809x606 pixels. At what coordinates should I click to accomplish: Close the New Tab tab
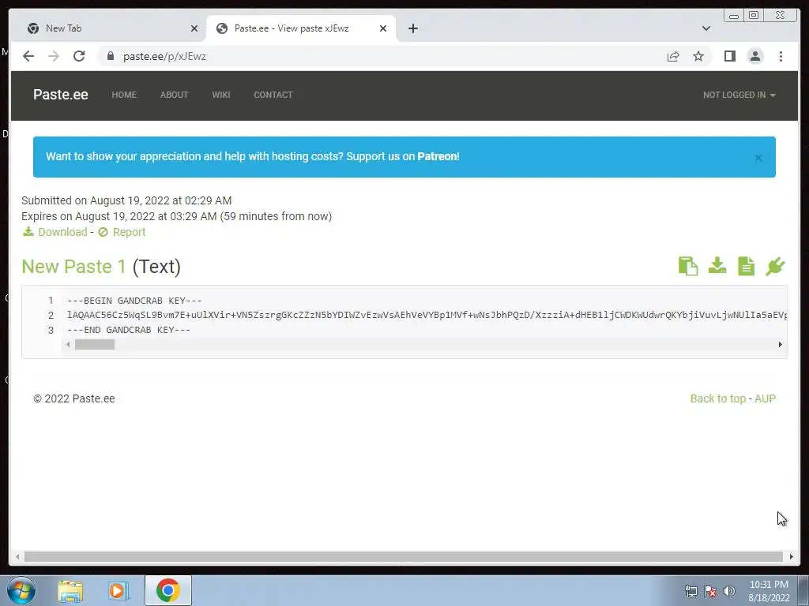click(x=194, y=28)
